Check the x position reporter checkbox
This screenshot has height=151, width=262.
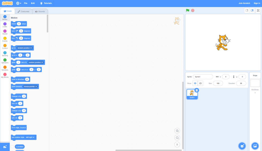pos(12,147)
